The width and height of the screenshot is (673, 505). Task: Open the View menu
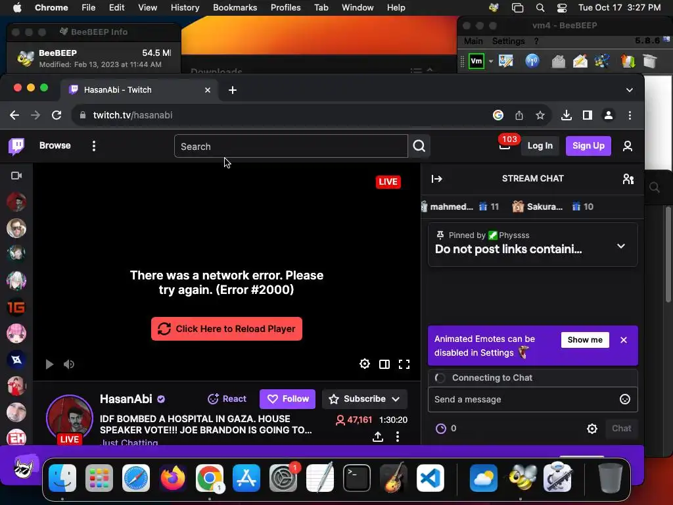coord(147,7)
